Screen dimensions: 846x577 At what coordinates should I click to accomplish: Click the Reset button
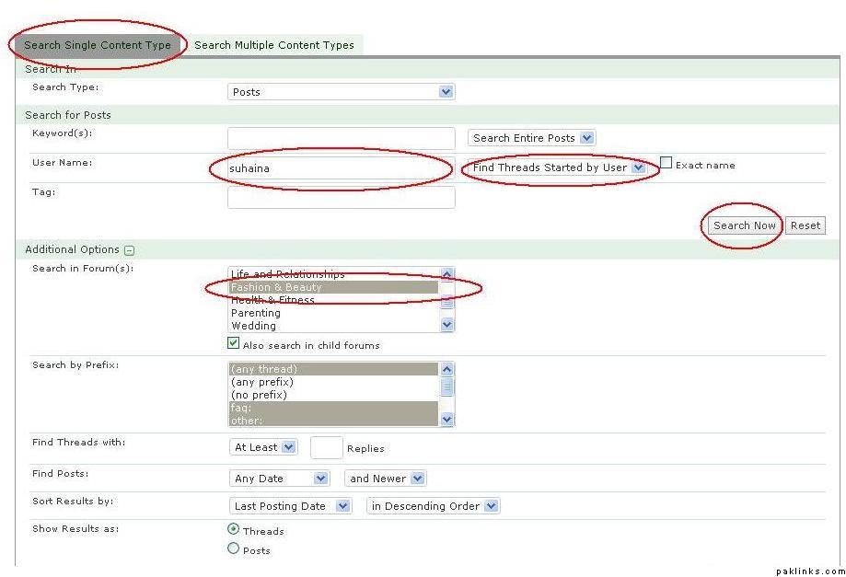pos(805,225)
